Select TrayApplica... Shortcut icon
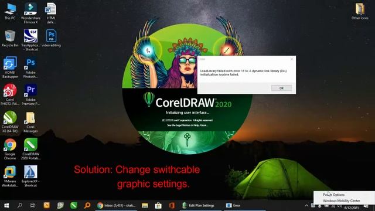This screenshot has height=211, width=375. (x=30, y=40)
